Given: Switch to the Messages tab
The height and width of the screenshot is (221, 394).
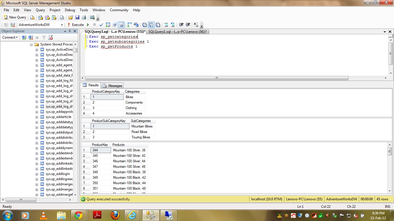Looking at the screenshot, I should [x=112, y=85].
